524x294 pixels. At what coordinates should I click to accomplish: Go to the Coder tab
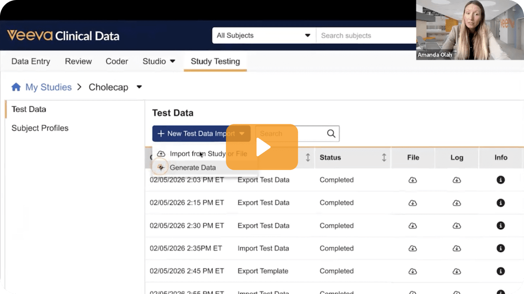(x=117, y=62)
